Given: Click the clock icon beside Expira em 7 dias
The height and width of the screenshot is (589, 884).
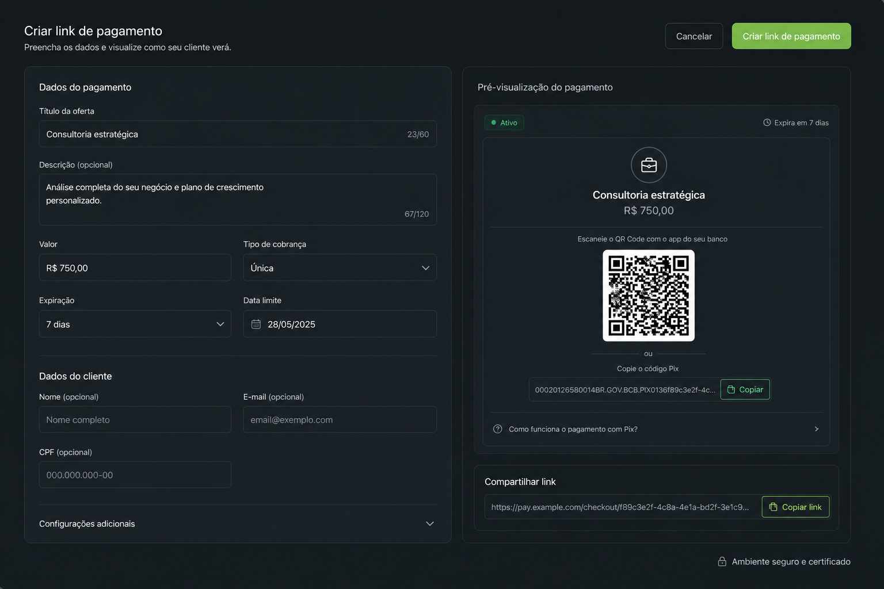Looking at the screenshot, I should [767, 123].
